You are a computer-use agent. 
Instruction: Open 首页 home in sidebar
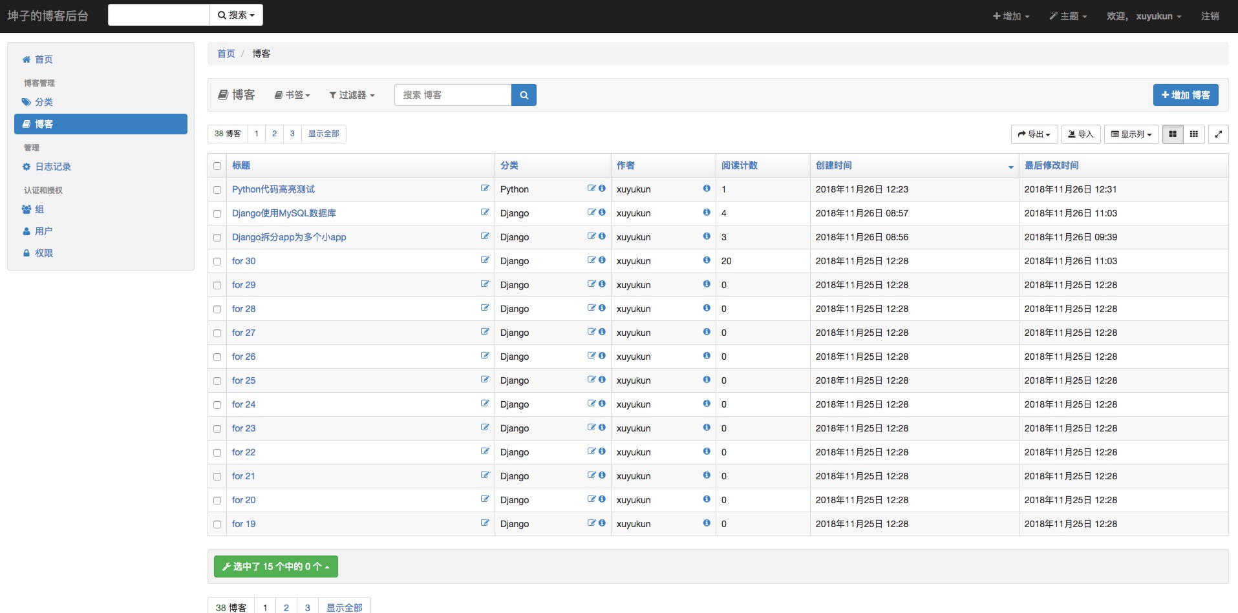pyautogui.click(x=101, y=59)
